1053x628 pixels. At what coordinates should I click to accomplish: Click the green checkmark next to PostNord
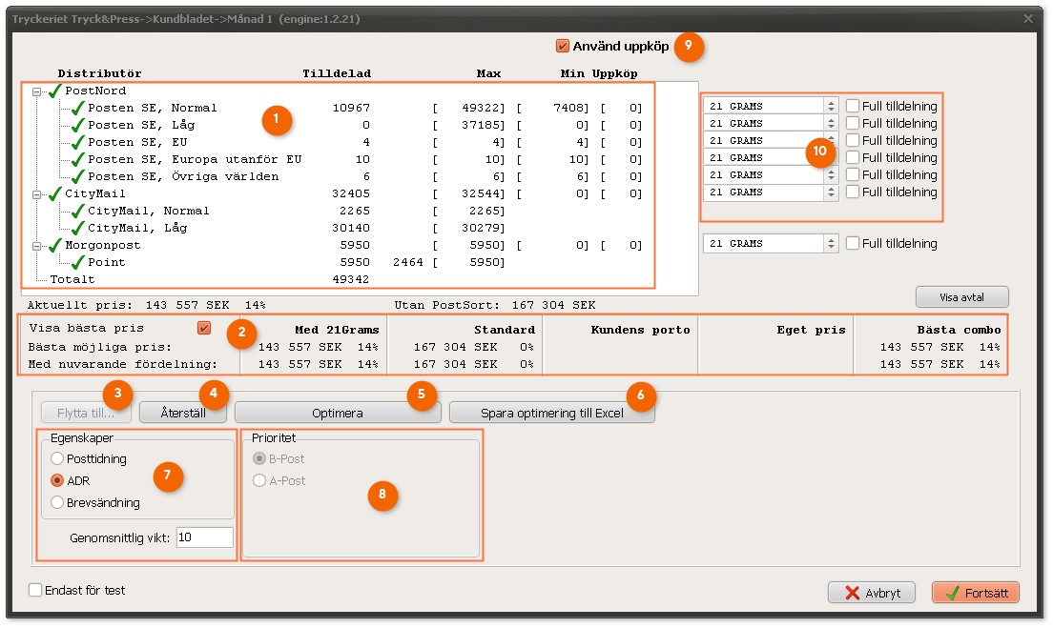pos(55,91)
